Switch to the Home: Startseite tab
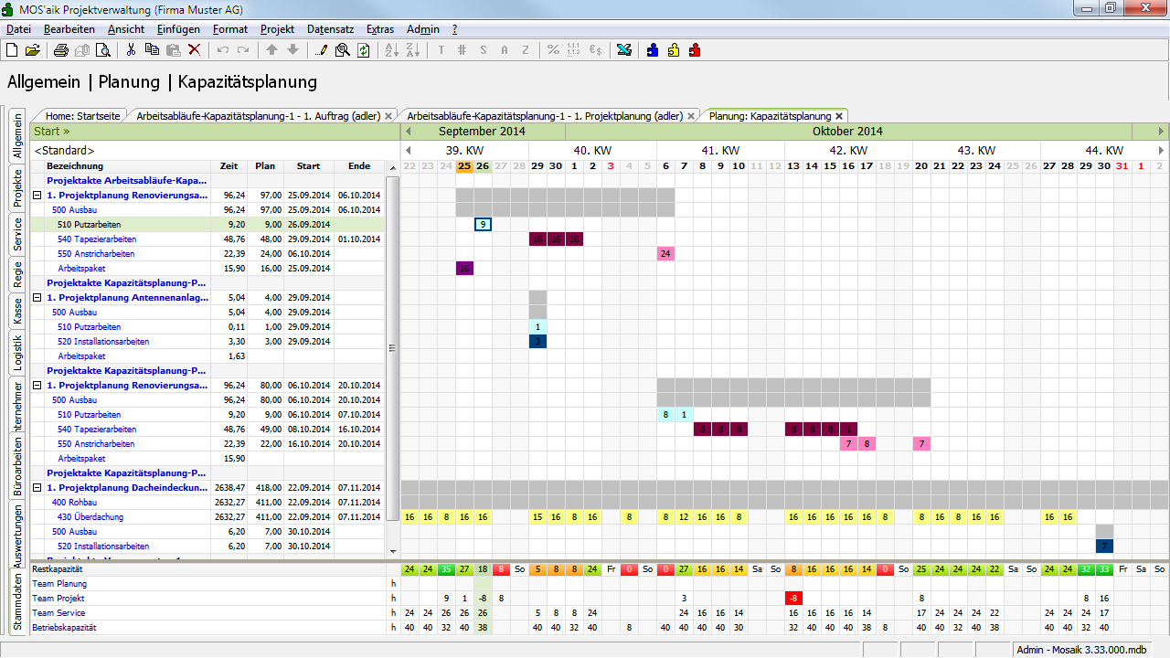This screenshot has width=1170, height=658. (82, 116)
